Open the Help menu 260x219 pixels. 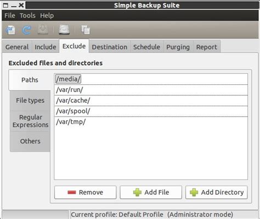pyautogui.click(x=47, y=15)
